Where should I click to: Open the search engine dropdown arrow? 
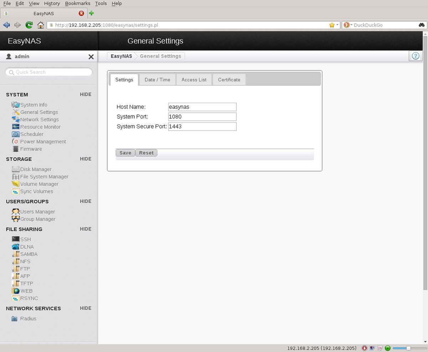point(351,25)
